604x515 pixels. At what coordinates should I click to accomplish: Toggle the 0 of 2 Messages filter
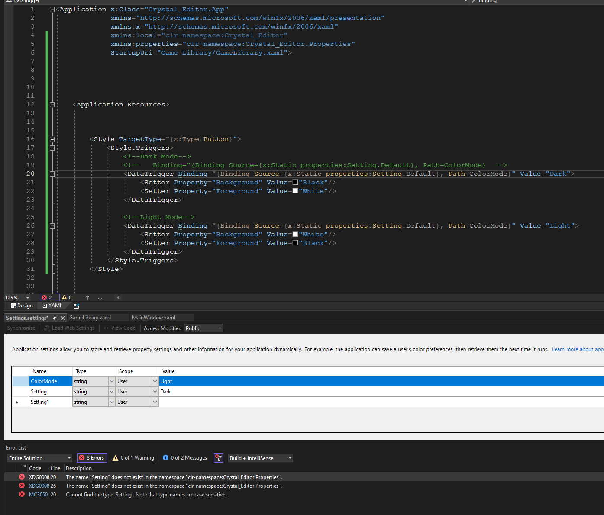coord(185,458)
